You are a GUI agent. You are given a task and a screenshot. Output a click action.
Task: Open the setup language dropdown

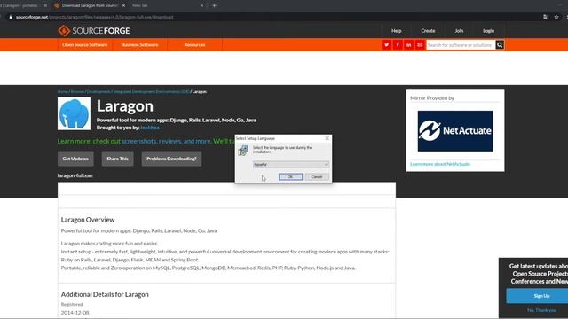click(x=291, y=165)
